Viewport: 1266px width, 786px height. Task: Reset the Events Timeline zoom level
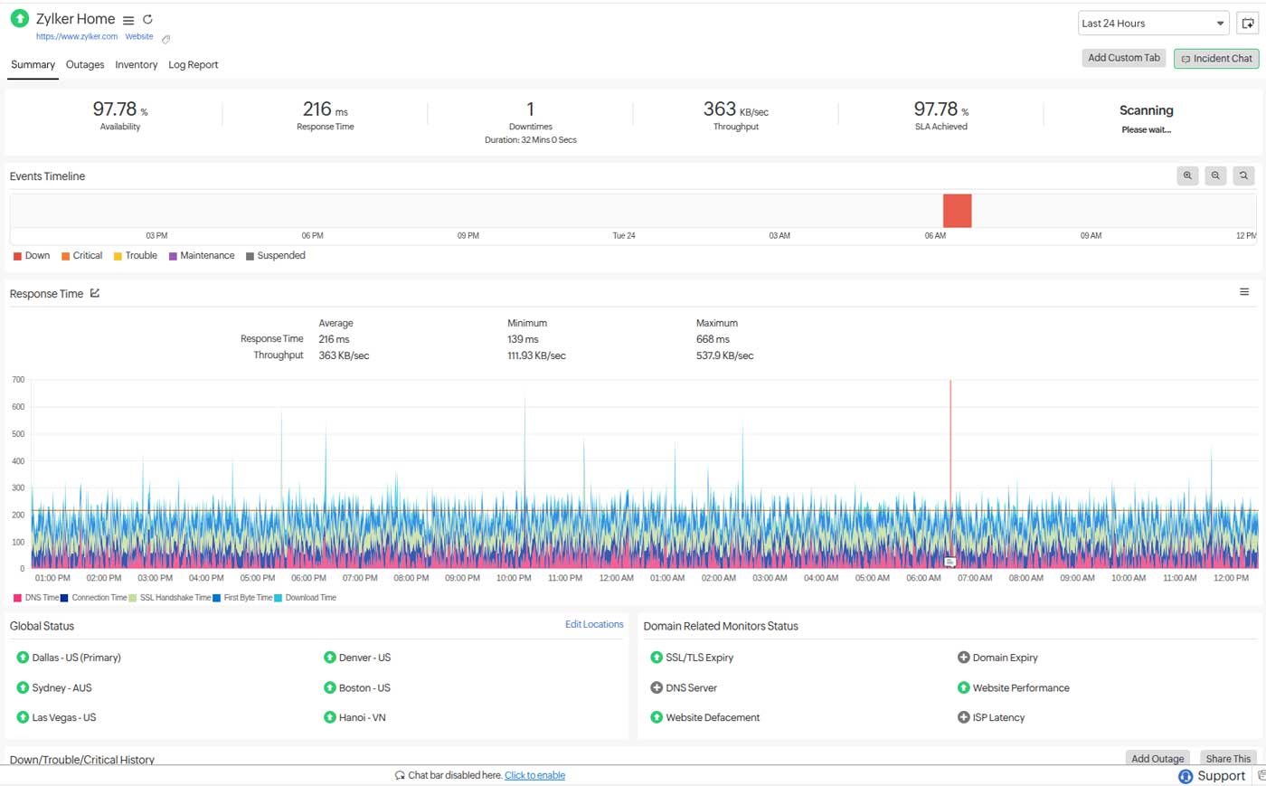1243,175
